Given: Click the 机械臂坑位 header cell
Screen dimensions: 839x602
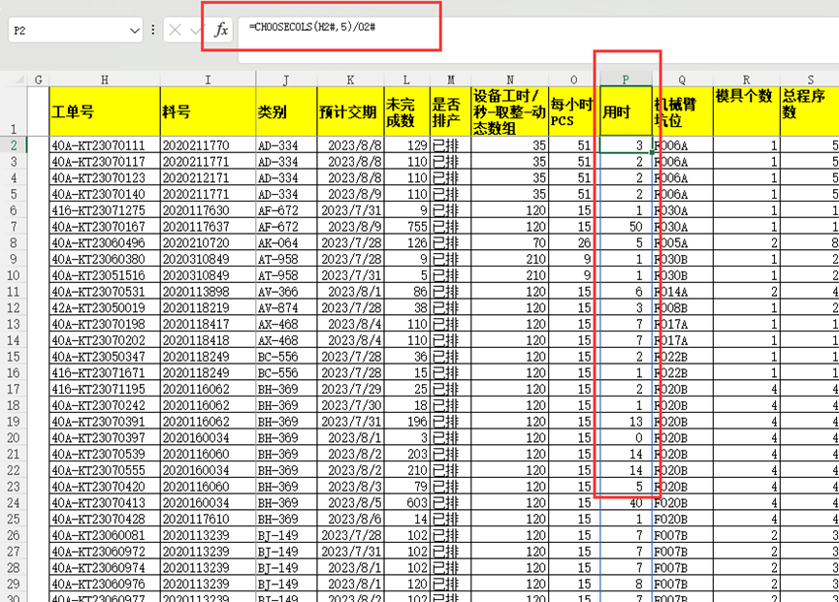Looking at the screenshot, I should point(682,111).
